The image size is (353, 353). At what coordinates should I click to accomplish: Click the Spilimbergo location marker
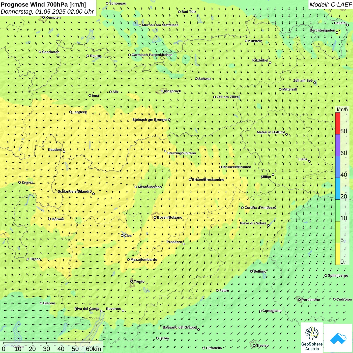tap(326, 276)
